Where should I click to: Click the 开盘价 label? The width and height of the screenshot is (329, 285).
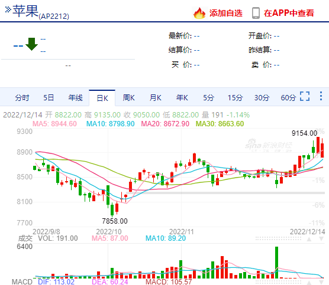(260, 36)
